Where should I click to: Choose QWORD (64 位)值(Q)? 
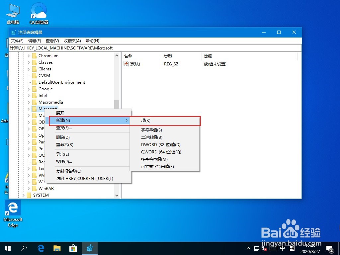(165, 152)
